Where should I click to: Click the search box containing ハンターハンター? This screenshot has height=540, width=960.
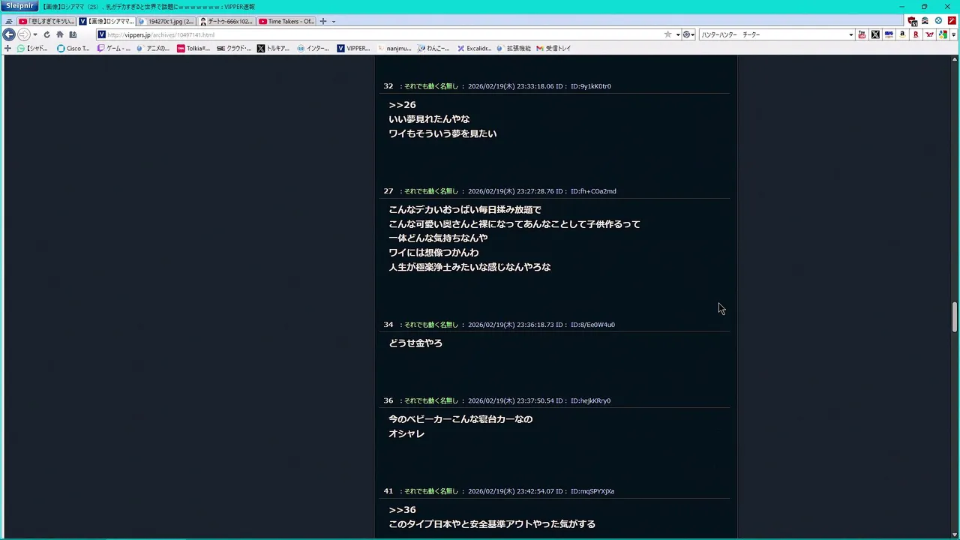(x=772, y=34)
